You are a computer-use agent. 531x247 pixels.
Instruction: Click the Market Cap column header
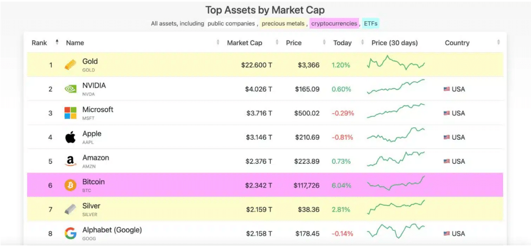pos(245,42)
